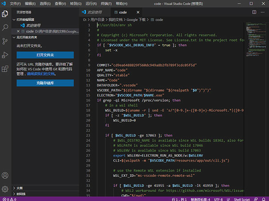Open the Accounts menu icon
This screenshot has height=201, width=269.
pyautogui.click(x=5, y=176)
